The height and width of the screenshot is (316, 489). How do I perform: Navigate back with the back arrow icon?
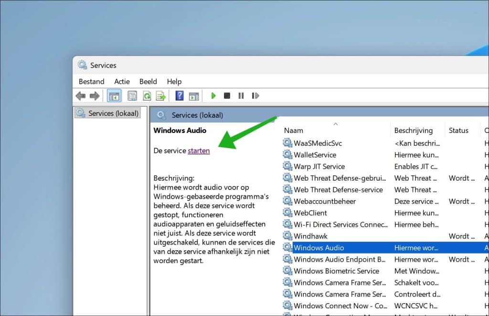pyautogui.click(x=80, y=95)
